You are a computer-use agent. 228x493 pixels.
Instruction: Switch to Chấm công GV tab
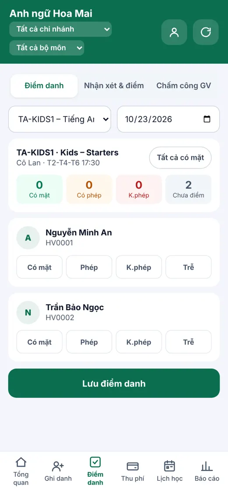pos(184,85)
